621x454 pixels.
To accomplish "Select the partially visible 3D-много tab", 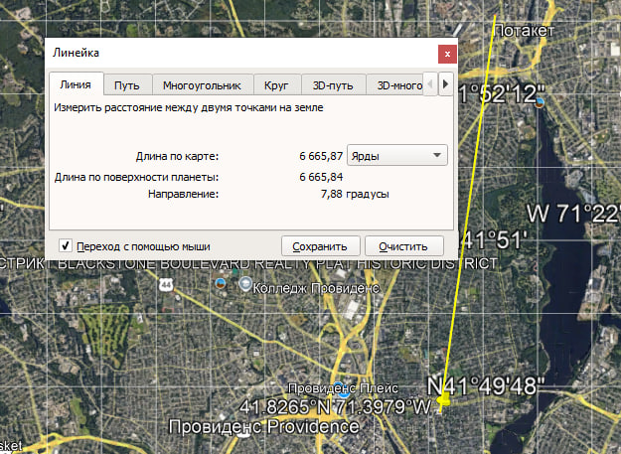I will point(395,85).
